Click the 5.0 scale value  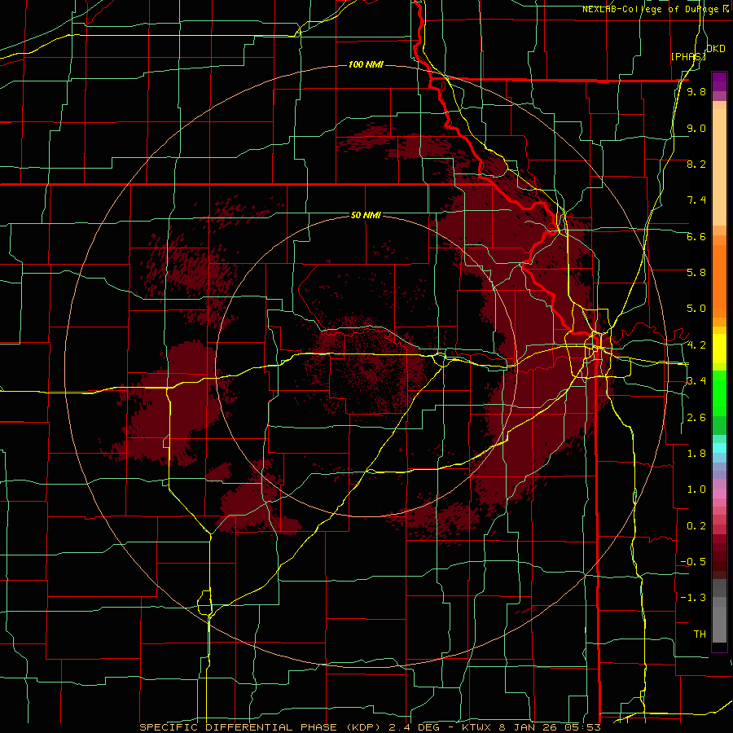tap(696, 309)
